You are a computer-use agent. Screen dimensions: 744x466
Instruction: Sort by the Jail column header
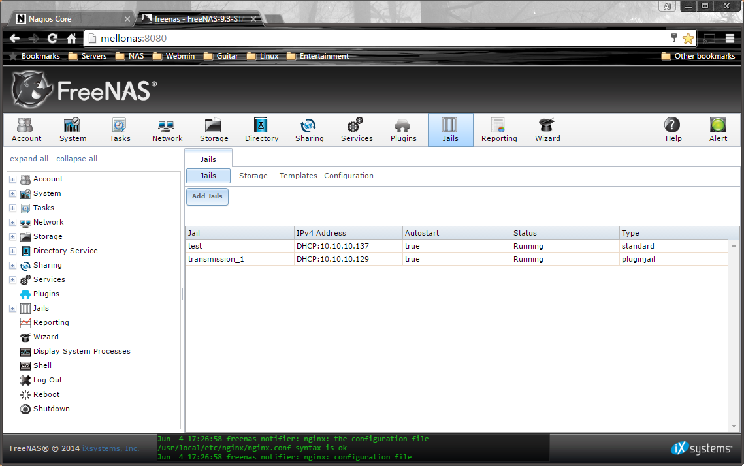[x=240, y=233]
